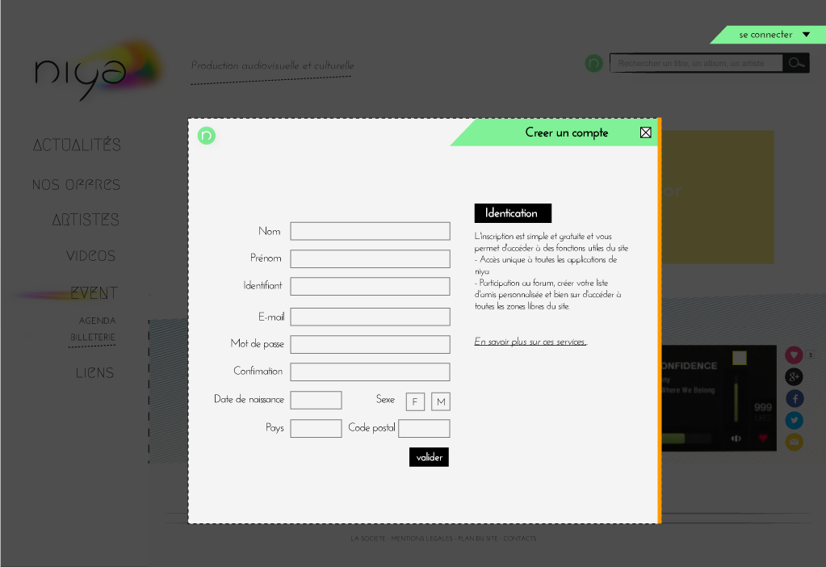Click the speaker volume icon in player
This screenshot has height=567, width=826.
736,439
